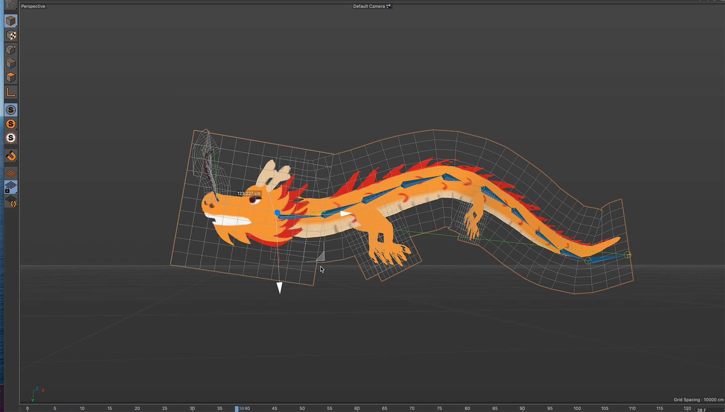
Task: Select the Texture mode checkered cube icon
Action: [11, 35]
